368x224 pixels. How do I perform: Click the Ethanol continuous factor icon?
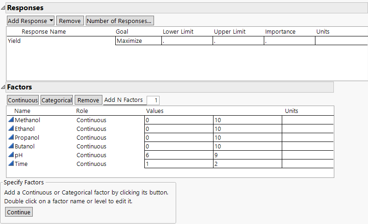pyautogui.click(x=11, y=129)
